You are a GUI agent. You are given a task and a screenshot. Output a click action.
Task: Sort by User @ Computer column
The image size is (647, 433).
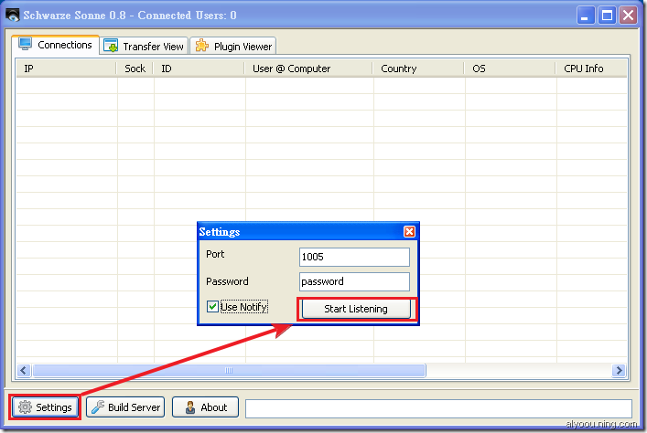tap(308, 69)
